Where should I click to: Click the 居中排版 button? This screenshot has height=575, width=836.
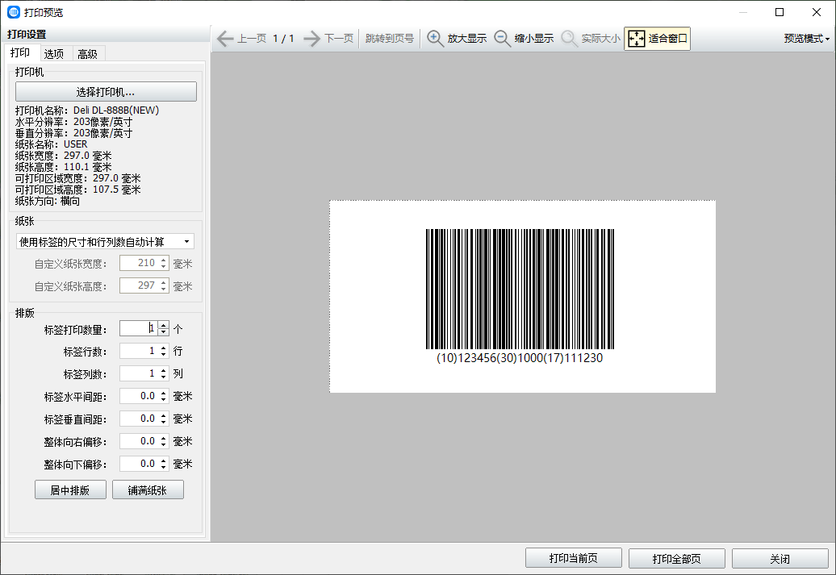tap(69, 490)
